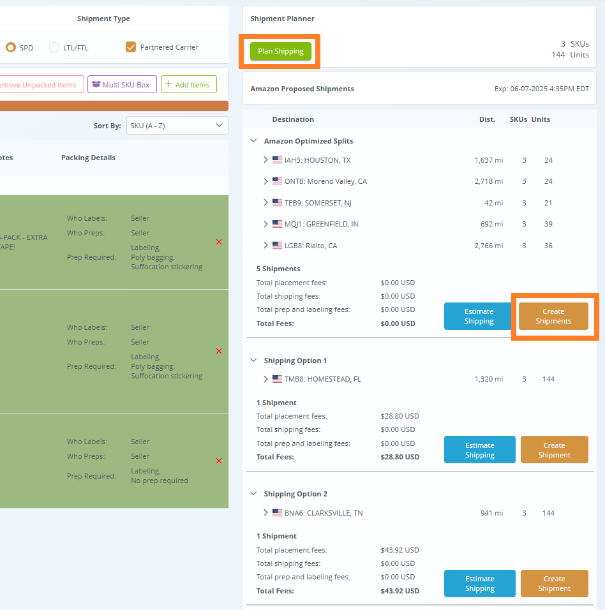Click the green plus icon in Add Items
The height and width of the screenshot is (610, 605).
point(167,84)
